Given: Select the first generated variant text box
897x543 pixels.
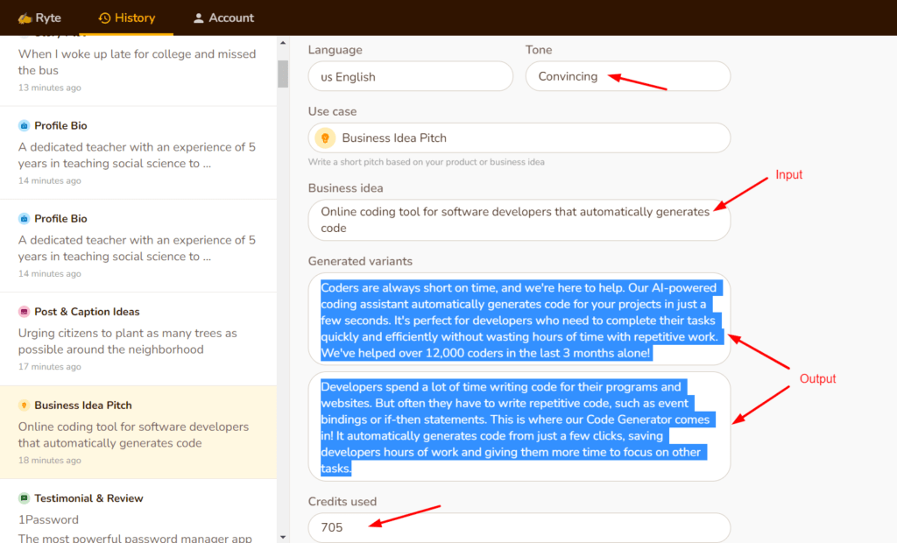Looking at the screenshot, I should pos(519,320).
